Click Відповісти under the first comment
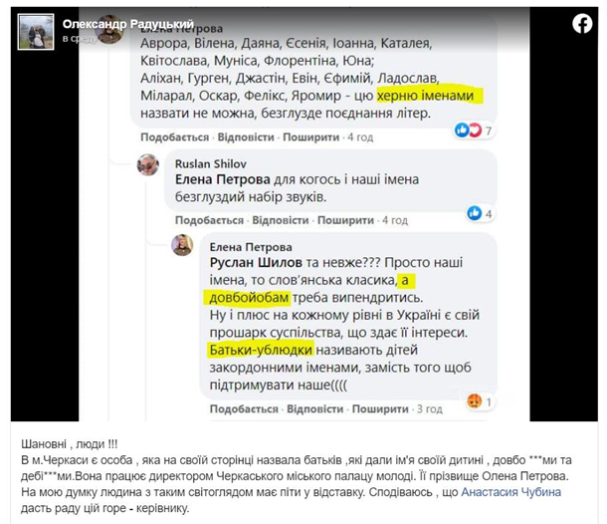This screenshot has height=524, width=607. click(x=246, y=137)
